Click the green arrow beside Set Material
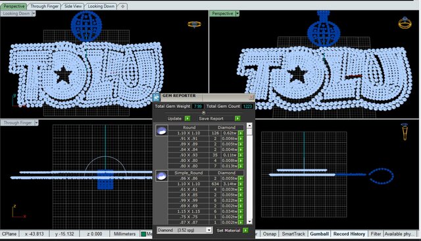The image size is (421, 241). (245, 230)
